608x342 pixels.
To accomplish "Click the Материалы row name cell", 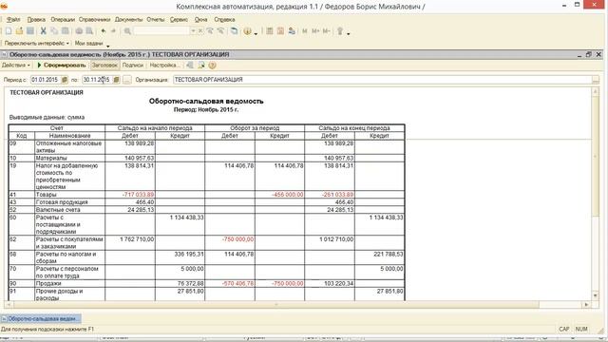I will tap(69, 158).
